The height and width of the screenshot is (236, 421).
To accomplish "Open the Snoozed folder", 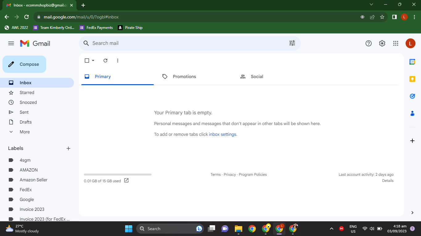I will pyautogui.click(x=37, y=102).
